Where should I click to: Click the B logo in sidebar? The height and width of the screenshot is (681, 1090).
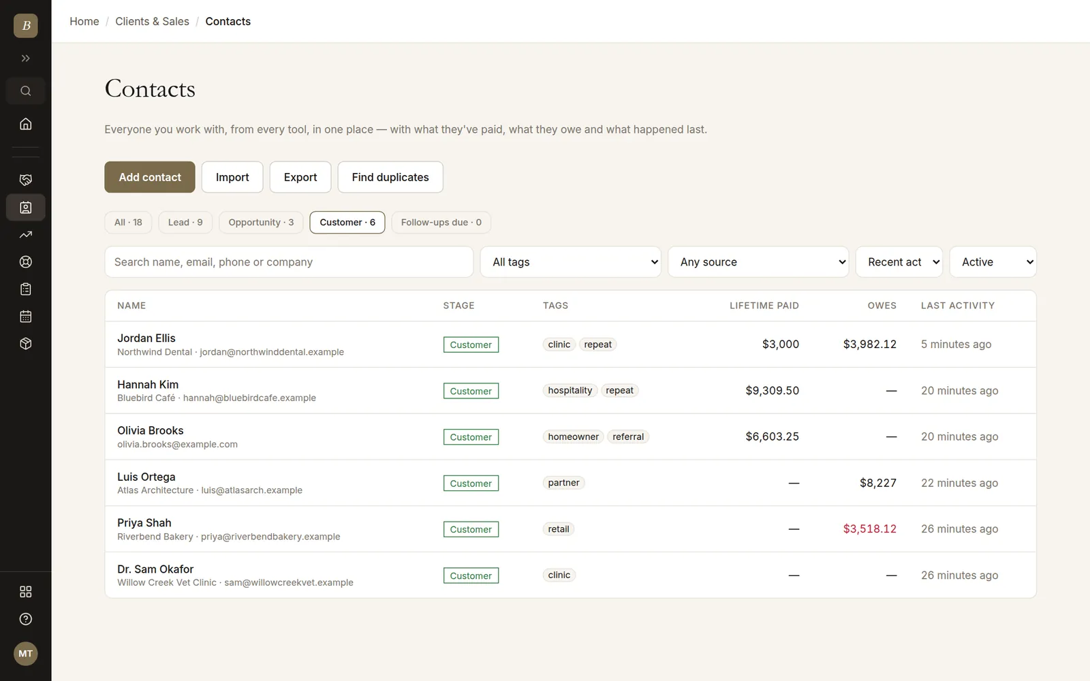pos(26,26)
